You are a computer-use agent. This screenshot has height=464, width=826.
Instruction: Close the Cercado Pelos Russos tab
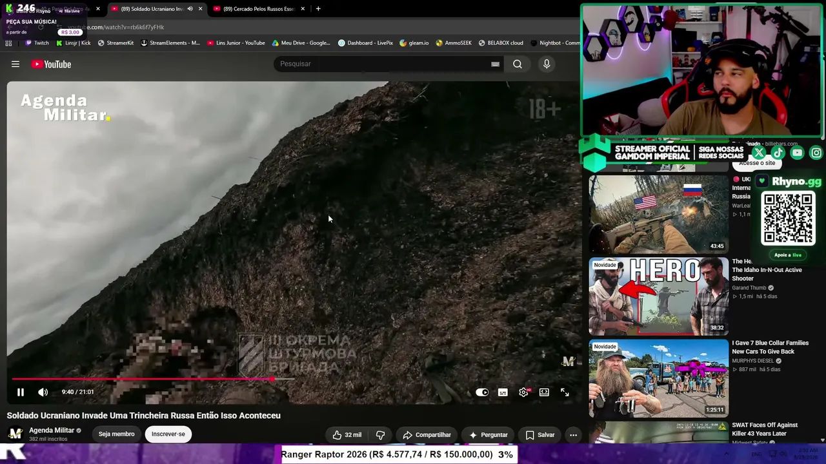pos(303,9)
